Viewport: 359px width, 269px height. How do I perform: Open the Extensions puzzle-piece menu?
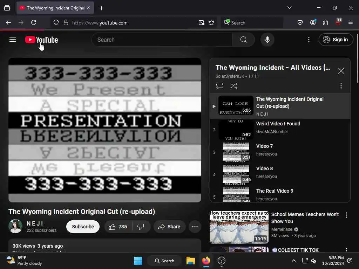coord(325,22)
